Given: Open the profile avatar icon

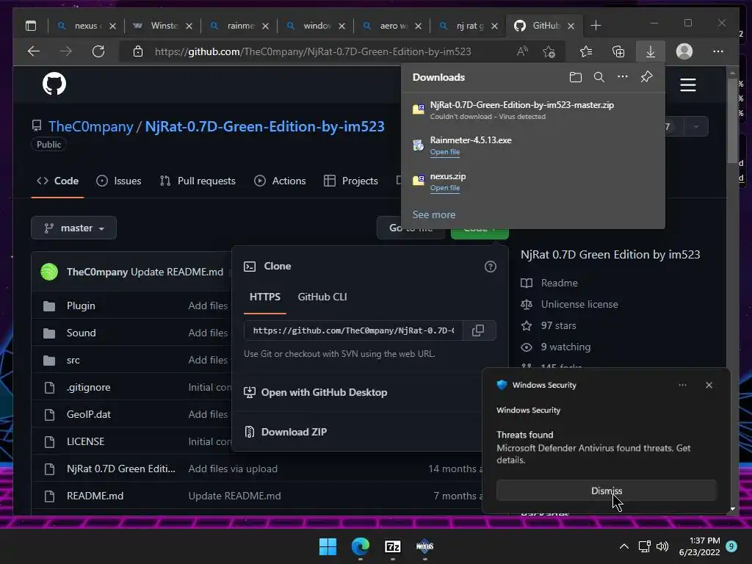Looking at the screenshot, I should 684,51.
